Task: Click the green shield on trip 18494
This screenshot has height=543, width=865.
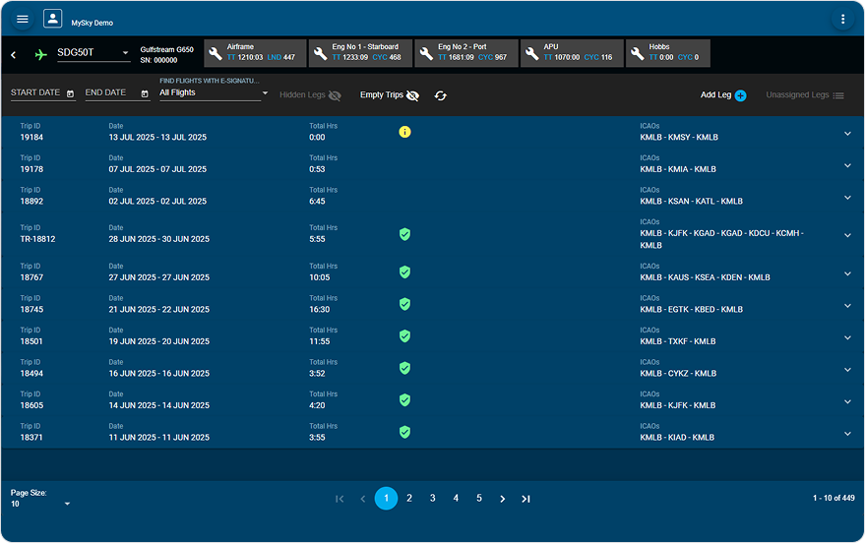Action: pyautogui.click(x=404, y=368)
